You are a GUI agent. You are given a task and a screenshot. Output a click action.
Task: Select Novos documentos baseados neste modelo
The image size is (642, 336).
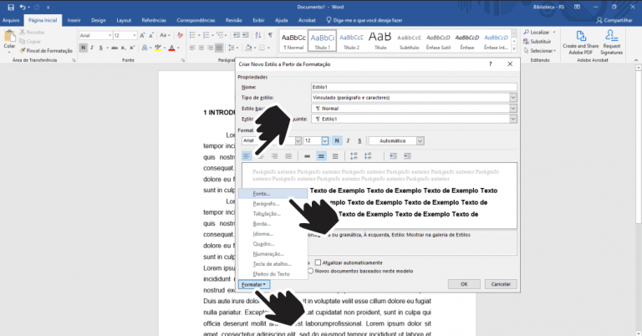coord(313,271)
